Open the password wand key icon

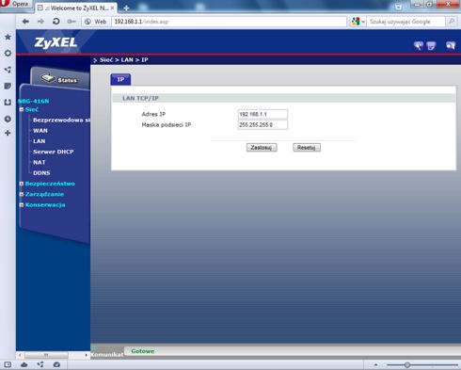pos(72,22)
